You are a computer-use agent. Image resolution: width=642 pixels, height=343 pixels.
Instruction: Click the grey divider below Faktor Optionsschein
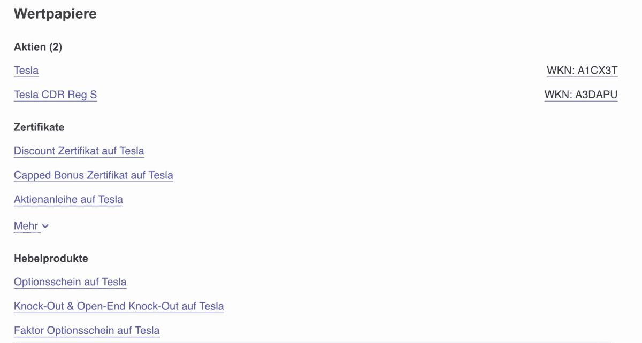(321, 341)
